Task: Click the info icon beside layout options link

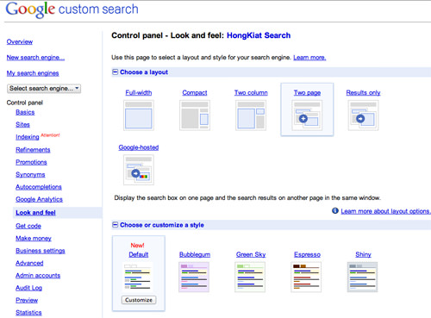Action: [335, 210]
